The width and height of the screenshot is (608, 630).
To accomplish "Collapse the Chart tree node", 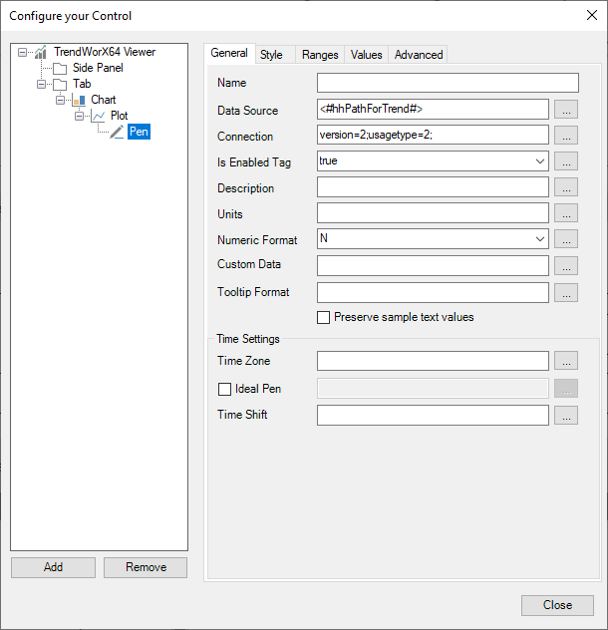I will click(x=60, y=100).
